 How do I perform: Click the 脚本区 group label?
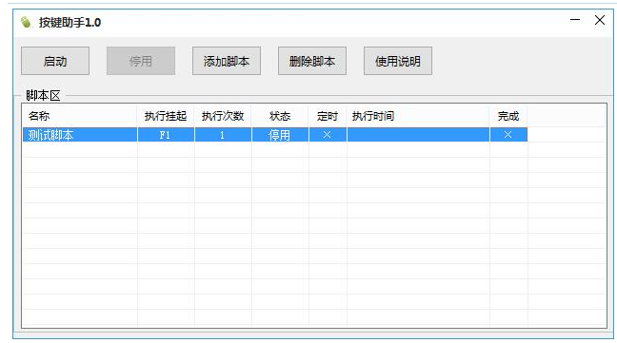(43, 95)
